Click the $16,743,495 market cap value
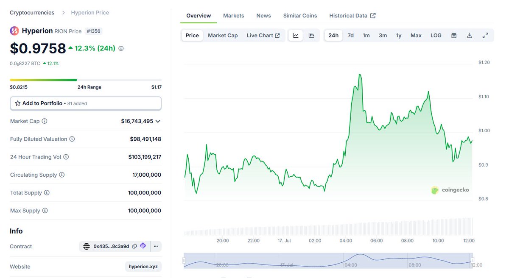This screenshot has height=278, width=509. 137,121
